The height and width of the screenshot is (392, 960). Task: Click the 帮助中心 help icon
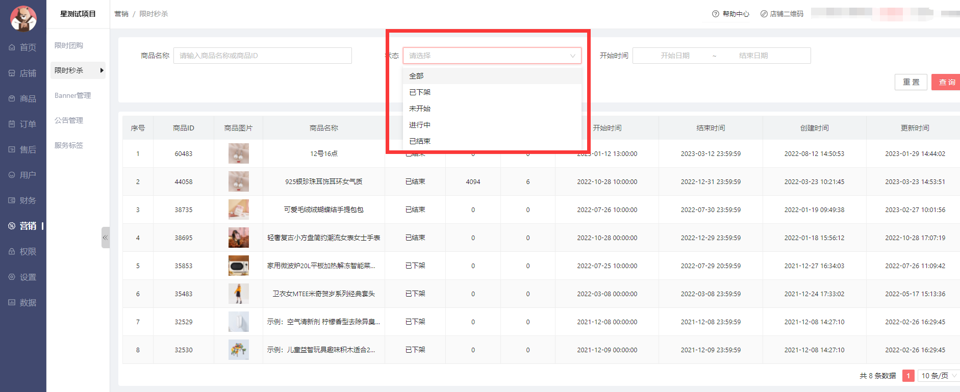click(x=716, y=14)
